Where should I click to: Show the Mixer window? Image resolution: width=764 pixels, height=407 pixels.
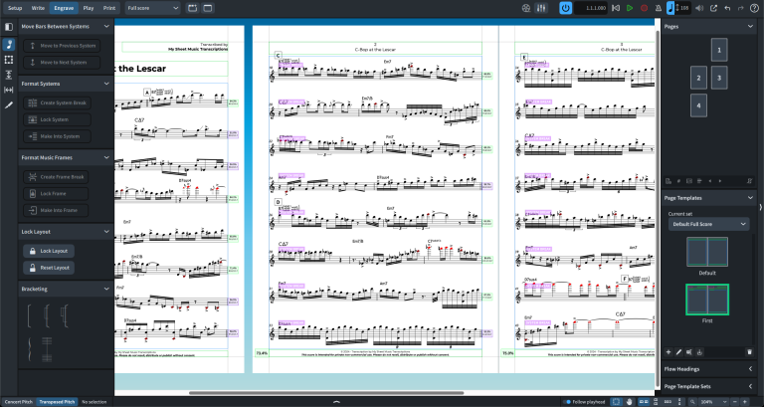click(540, 8)
